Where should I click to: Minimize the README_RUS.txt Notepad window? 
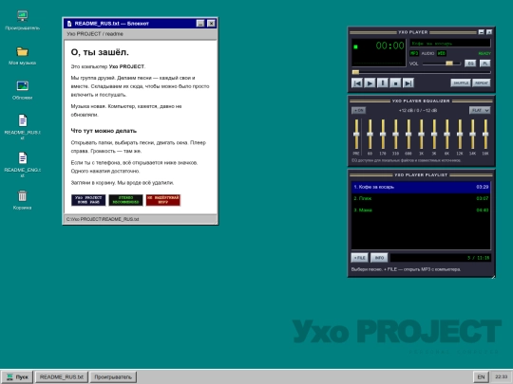tap(200, 23)
